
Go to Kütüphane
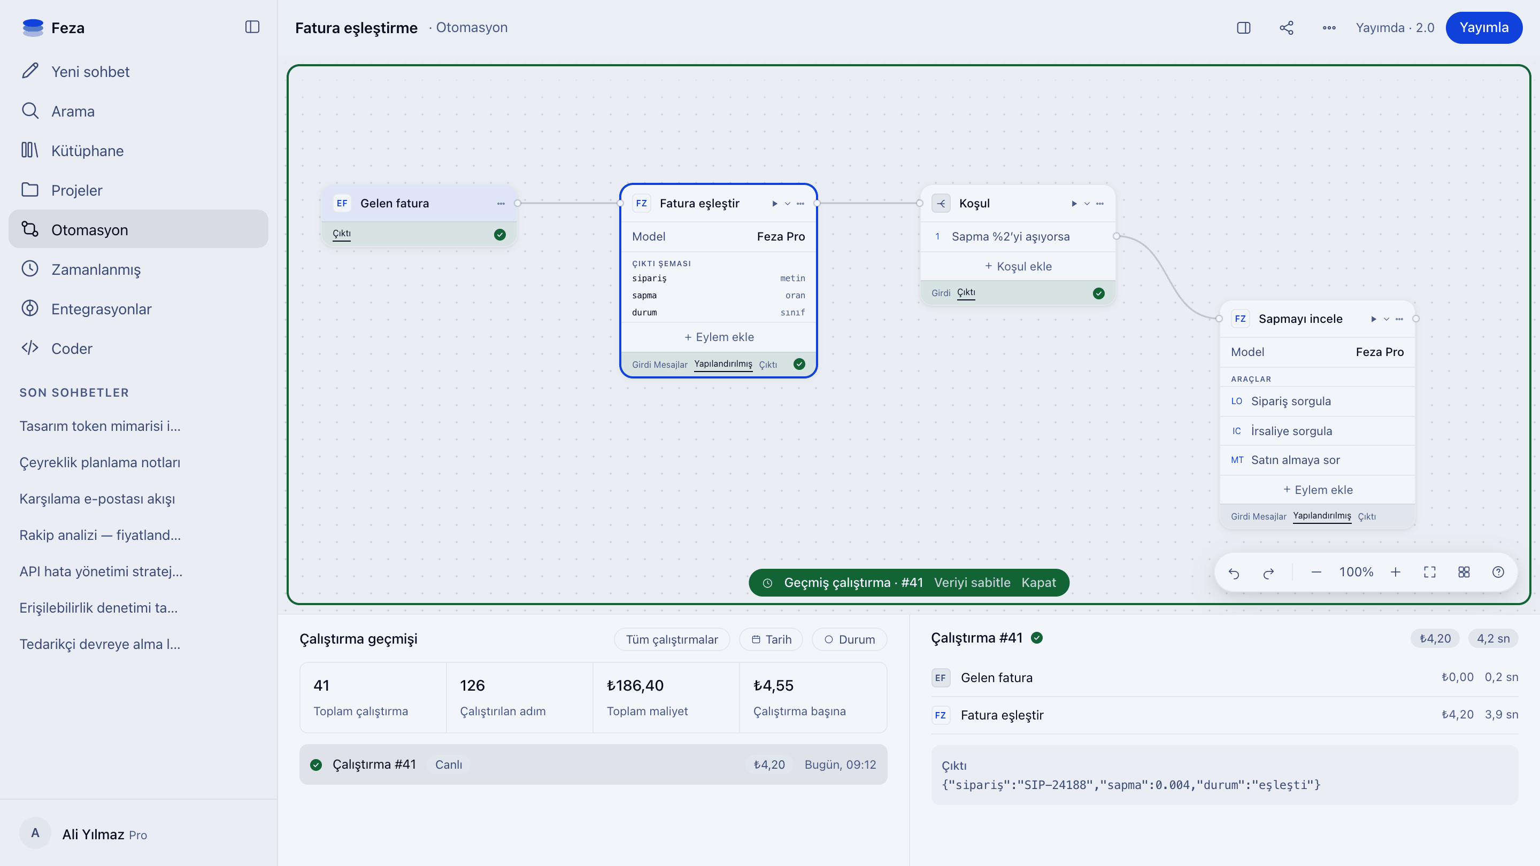tap(138, 151)
